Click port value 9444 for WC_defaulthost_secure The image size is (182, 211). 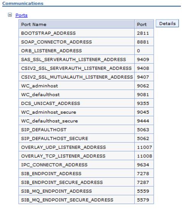(x=143, y=121)
